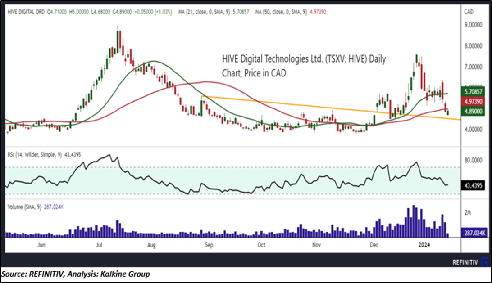Image resolution: width=492 pixels, height=283 pixels.
Task: Click the Sep date axis label
Action: point(209,245)
